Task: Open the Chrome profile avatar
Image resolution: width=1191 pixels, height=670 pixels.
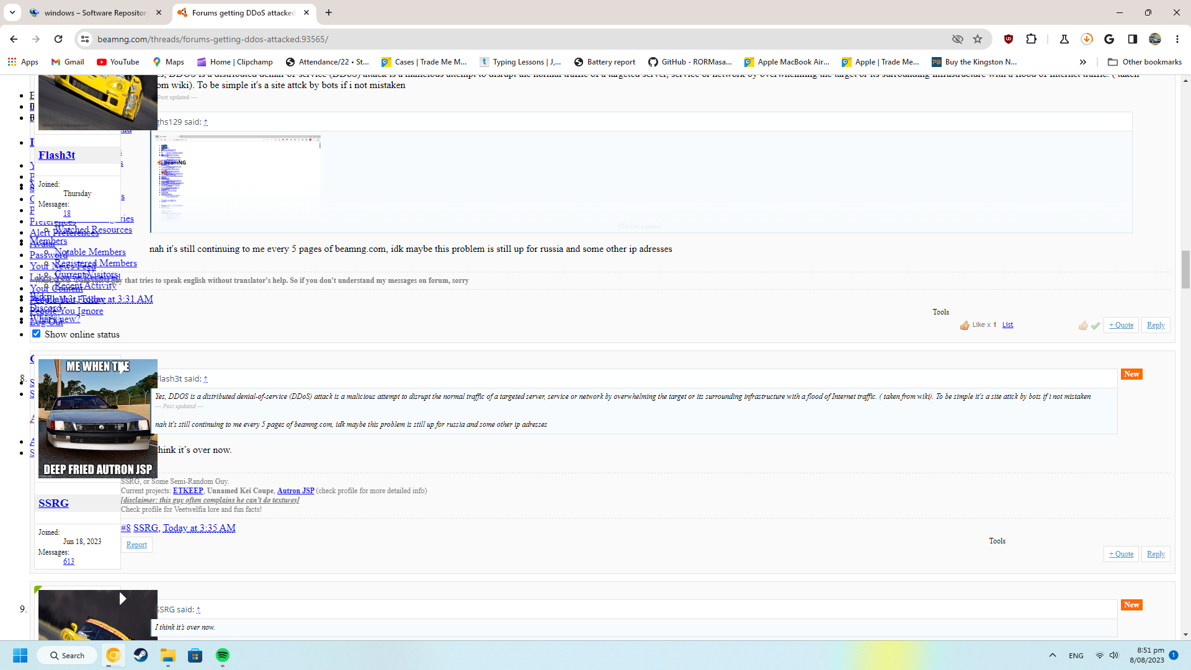Action: (x=1155, y=39)
